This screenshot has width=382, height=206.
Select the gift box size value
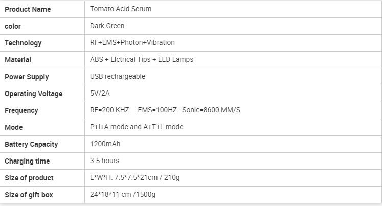coord(123,195)
